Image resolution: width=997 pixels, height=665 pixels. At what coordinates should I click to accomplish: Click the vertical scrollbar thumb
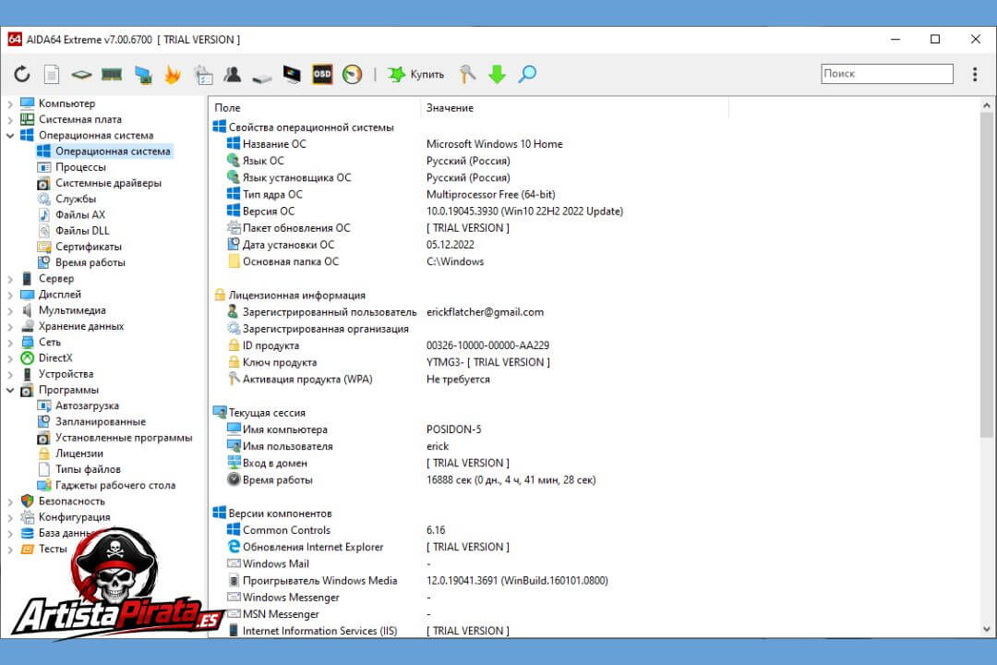pos(986,274)
